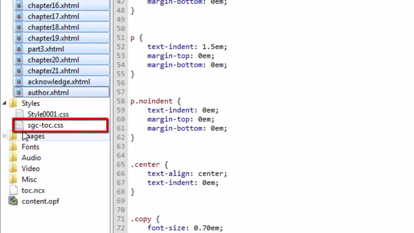Viewport: 414px width, 233px height.
Task: Open sgc-toc.css stylesheet
Action: (46, 125)
